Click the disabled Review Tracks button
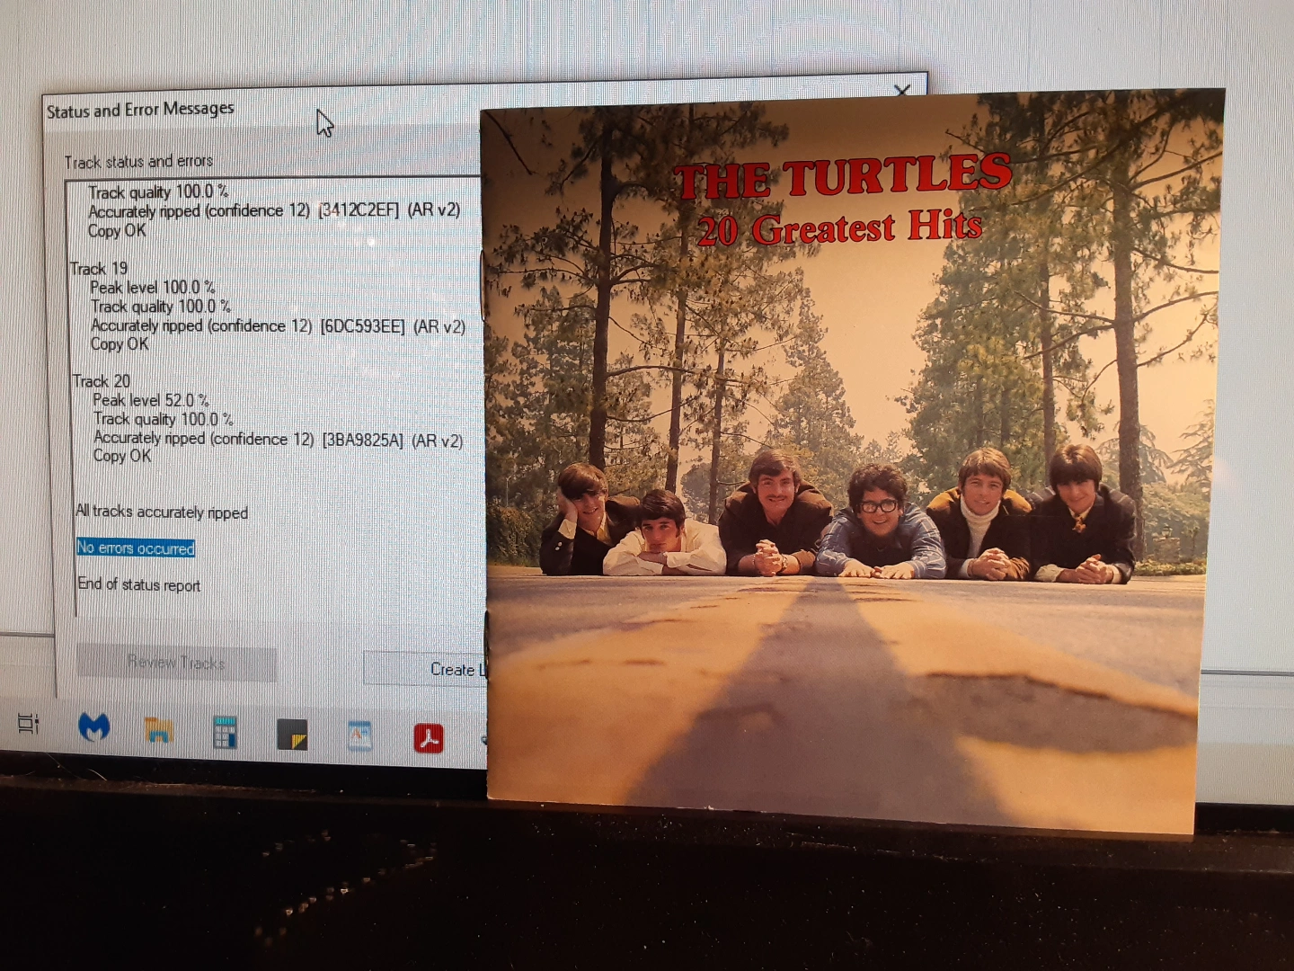Image resolution: width=1294 pixels, height=971 pixels. [176, 664]
